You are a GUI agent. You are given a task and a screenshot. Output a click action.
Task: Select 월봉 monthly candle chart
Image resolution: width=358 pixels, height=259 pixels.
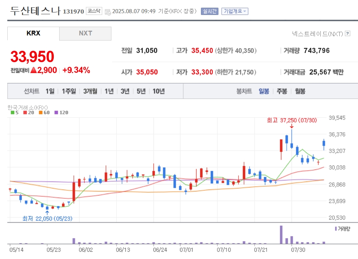[300, 91]
